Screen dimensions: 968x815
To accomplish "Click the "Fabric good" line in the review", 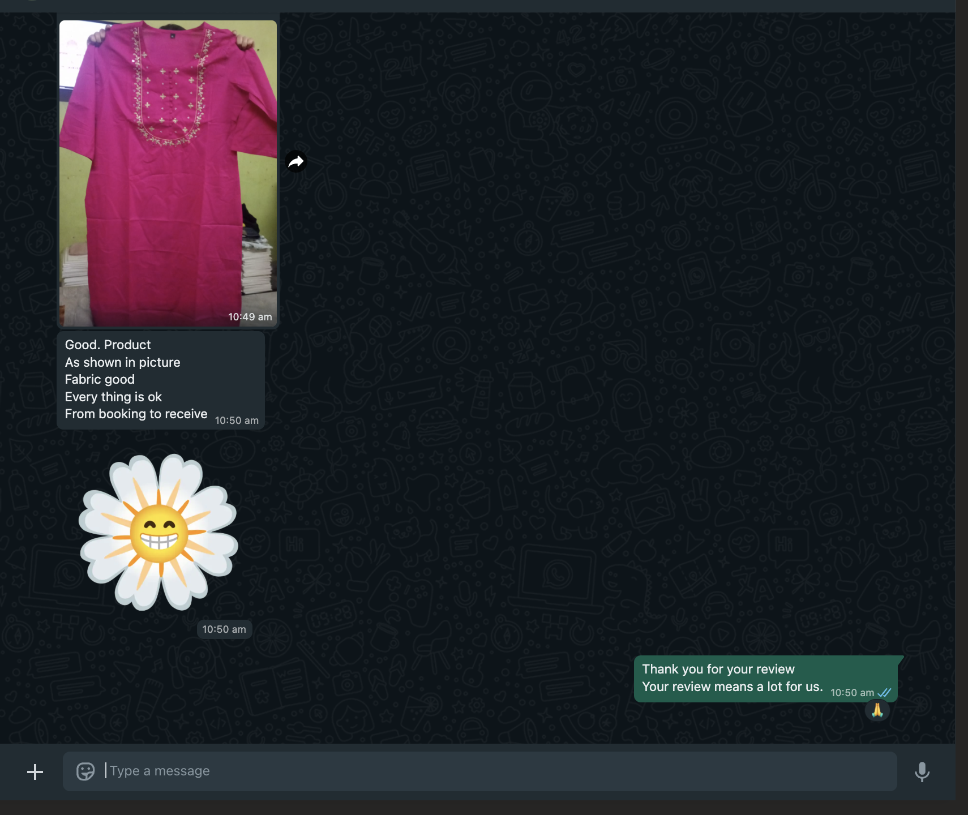I will coord(100,380).
